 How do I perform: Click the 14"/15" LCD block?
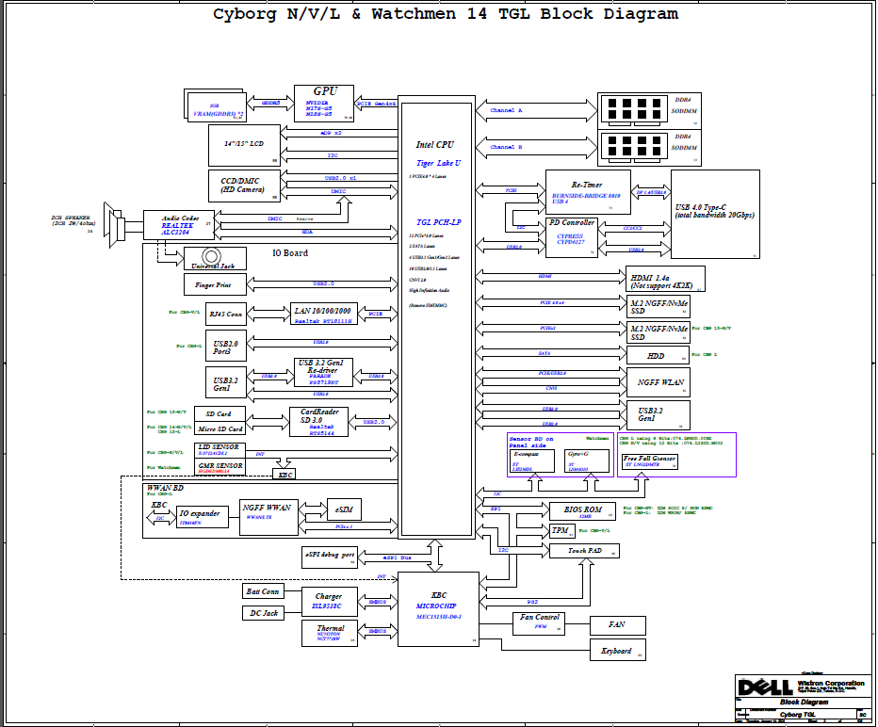(244, 146)
